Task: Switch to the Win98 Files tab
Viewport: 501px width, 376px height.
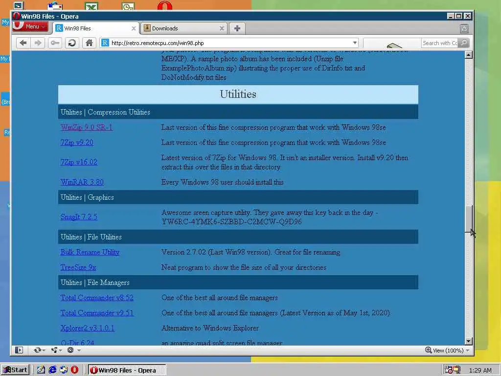Action: pos(96,28)
